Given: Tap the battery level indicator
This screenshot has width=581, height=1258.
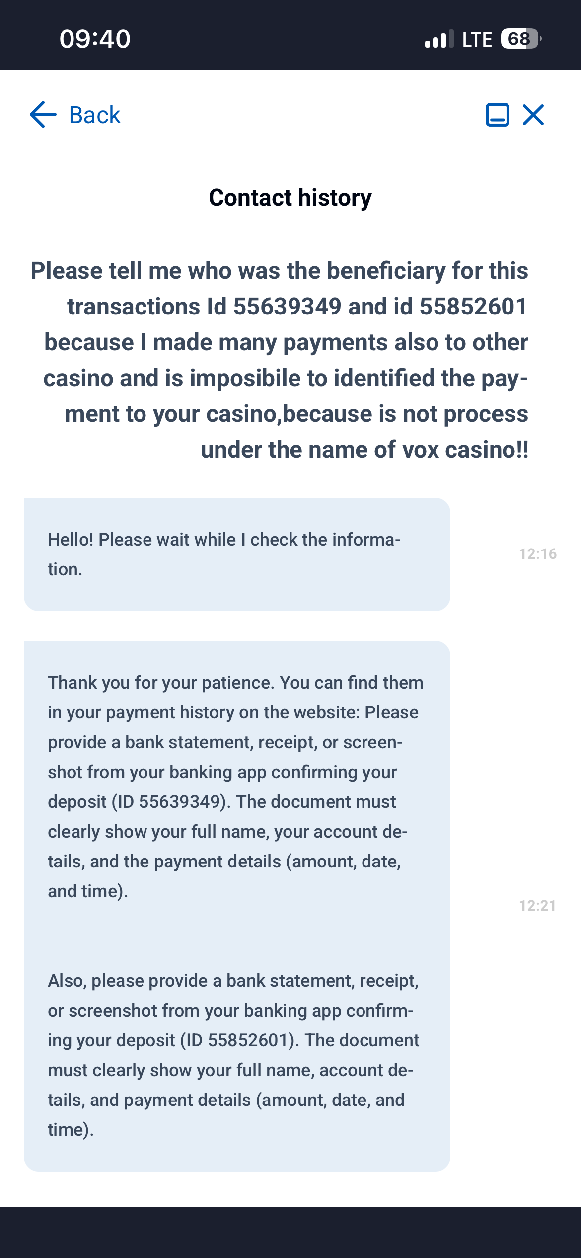Looking at the screenshot, I should [x=520, y=39].
